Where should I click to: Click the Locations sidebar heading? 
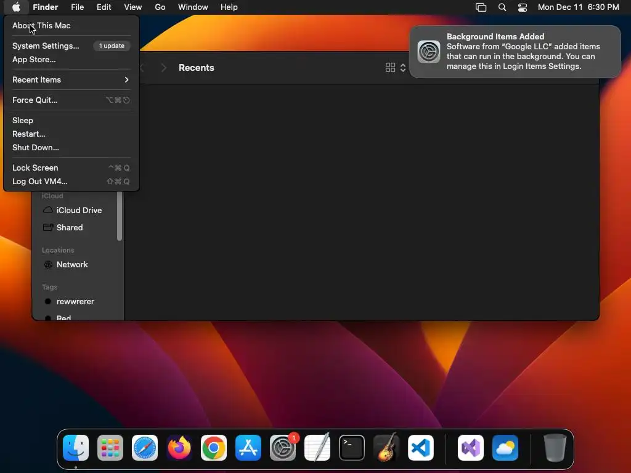(x=58, y=250)
